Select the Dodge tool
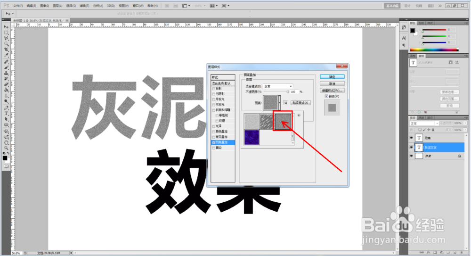Image resolution: width=471 pixels, height=256 pixels. (x=6, y=101)
